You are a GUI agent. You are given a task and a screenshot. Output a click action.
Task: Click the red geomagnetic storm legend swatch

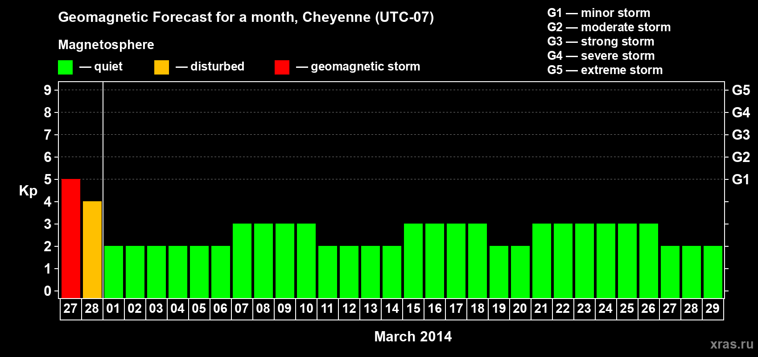click(x=282, y=67)
